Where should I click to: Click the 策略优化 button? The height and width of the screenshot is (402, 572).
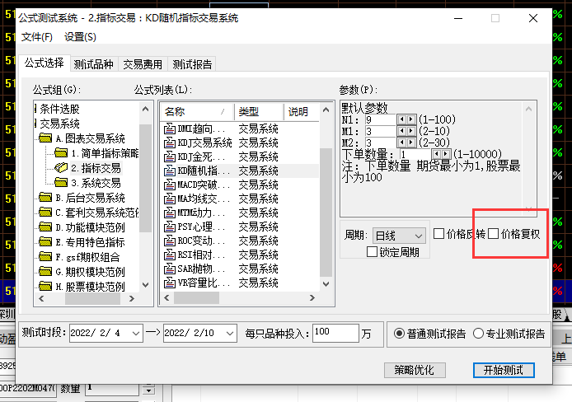415,370
